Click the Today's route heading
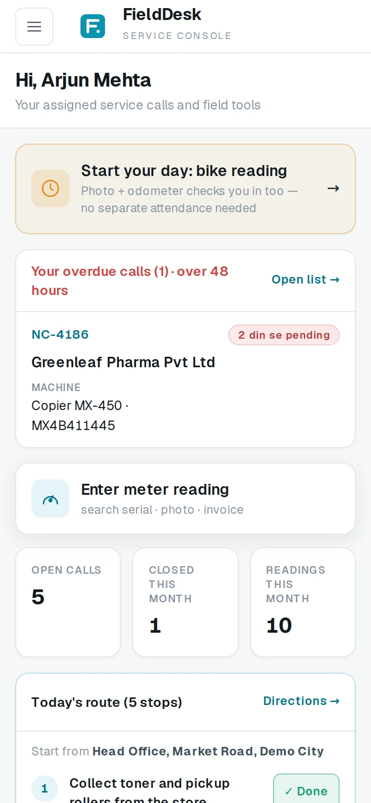Image resolution: width=371 pixels, height=803 pixels. pyautogui.click(x=107, y=702)
